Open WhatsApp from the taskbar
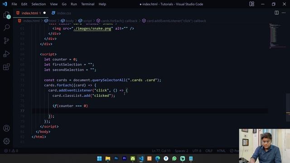Screen dimensions: 290x163 tap(174, 158)
